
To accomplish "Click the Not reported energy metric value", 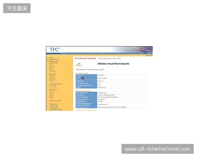I will pos(101,99).
